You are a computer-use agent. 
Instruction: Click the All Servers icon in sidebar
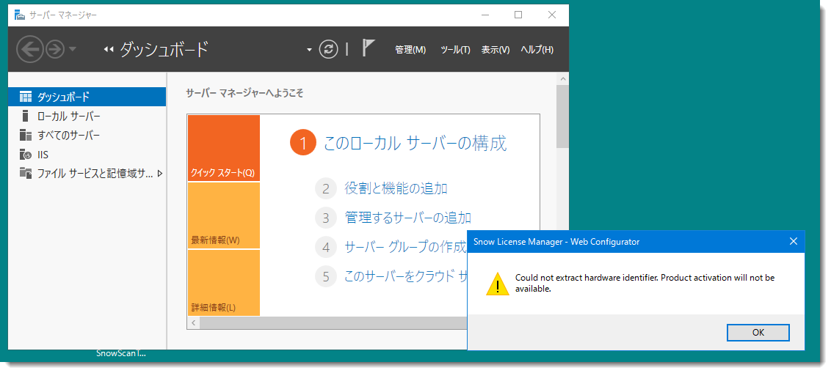click(x=26, y=136)
